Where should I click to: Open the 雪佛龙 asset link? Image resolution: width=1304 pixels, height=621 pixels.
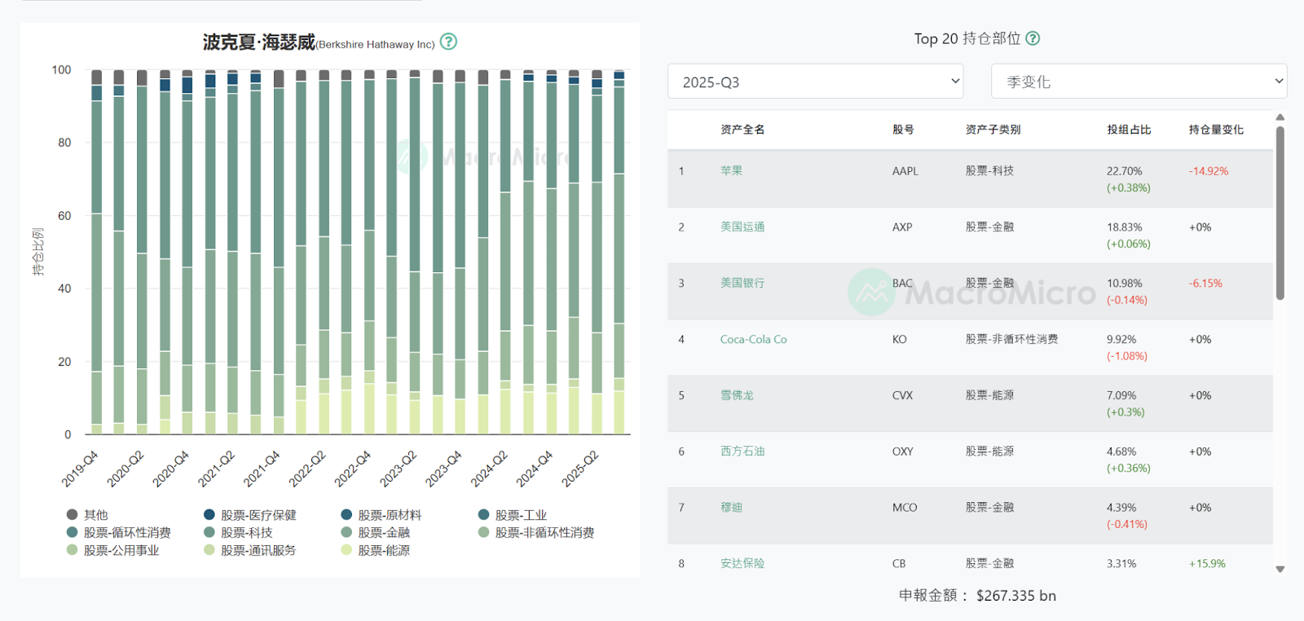(737, 395)
